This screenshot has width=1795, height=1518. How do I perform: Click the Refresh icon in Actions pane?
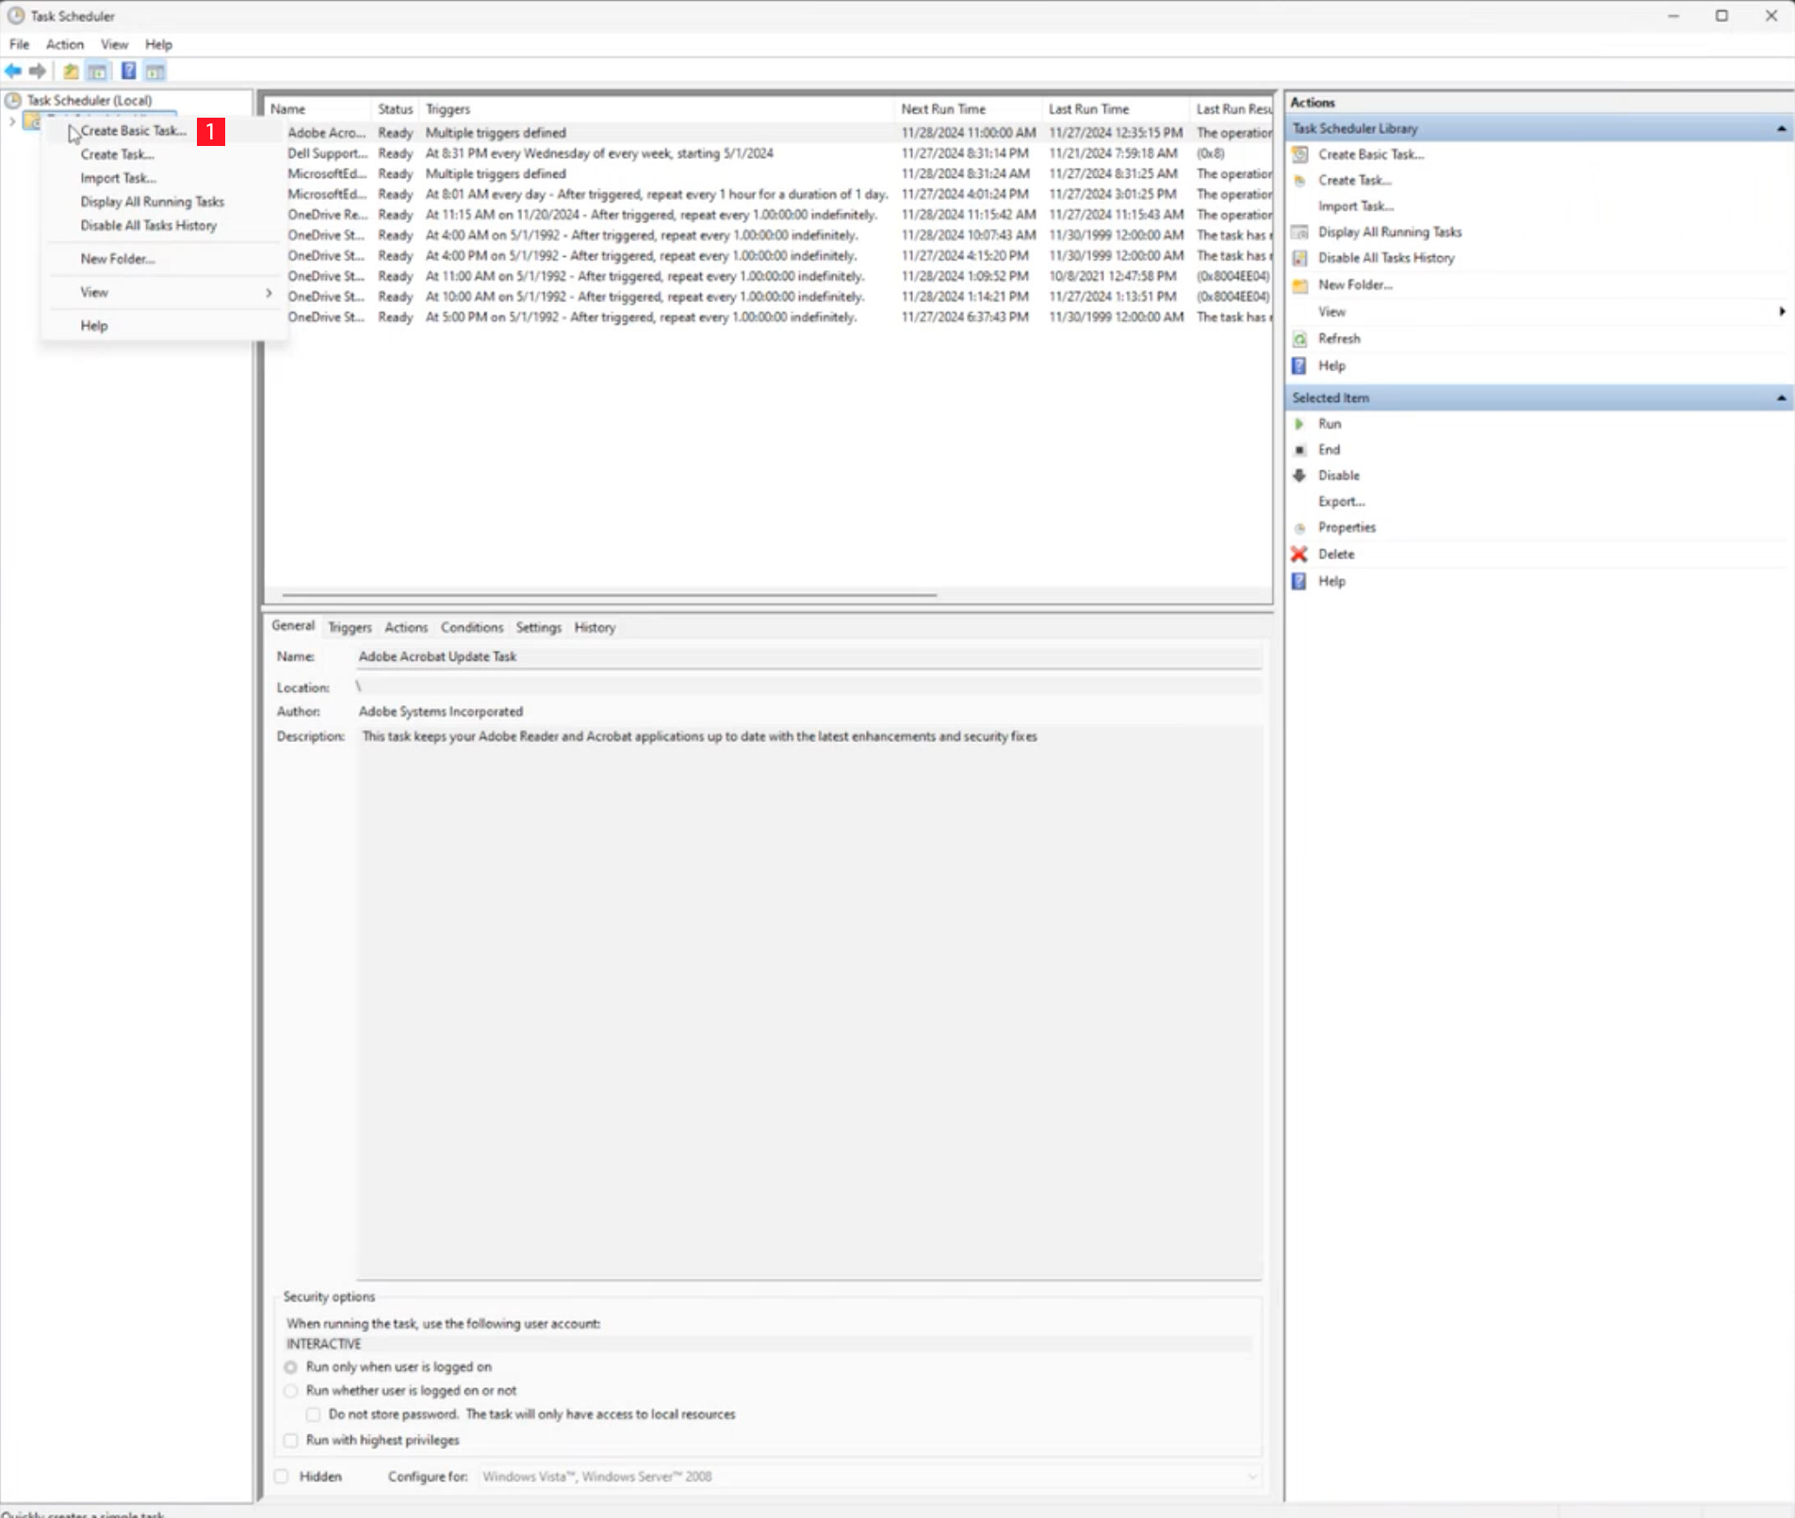tap(1300, 339)
